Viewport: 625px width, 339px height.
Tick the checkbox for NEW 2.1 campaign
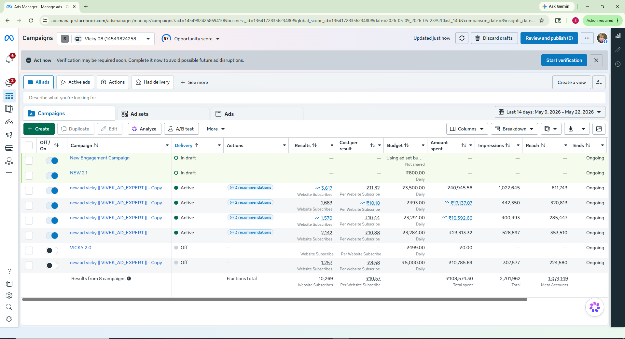coord(29,176)
